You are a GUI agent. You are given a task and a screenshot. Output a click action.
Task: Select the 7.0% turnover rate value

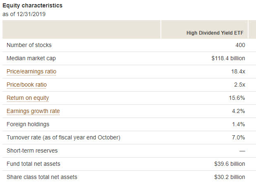238,137
